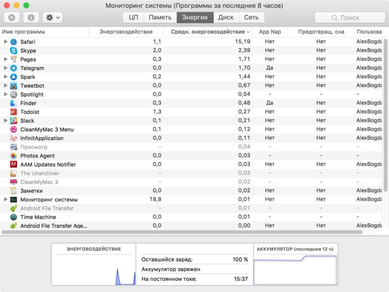The width and height of the screenshot is (389, 292).
Task: Expand the Pages disclosure triangle
Action: click(x=6, y=59)
